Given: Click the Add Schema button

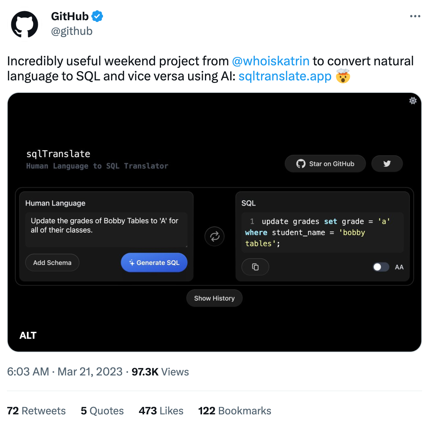Looking at the screenshot, I should click(52, 263).
